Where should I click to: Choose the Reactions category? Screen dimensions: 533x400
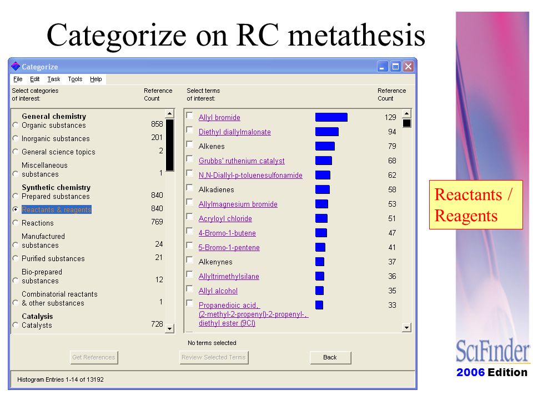[x=16, y=223]
